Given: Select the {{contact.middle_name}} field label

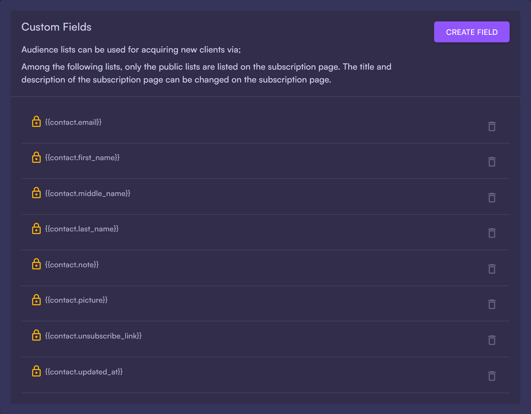Looking at the screenshot, I should pos(88,193).
